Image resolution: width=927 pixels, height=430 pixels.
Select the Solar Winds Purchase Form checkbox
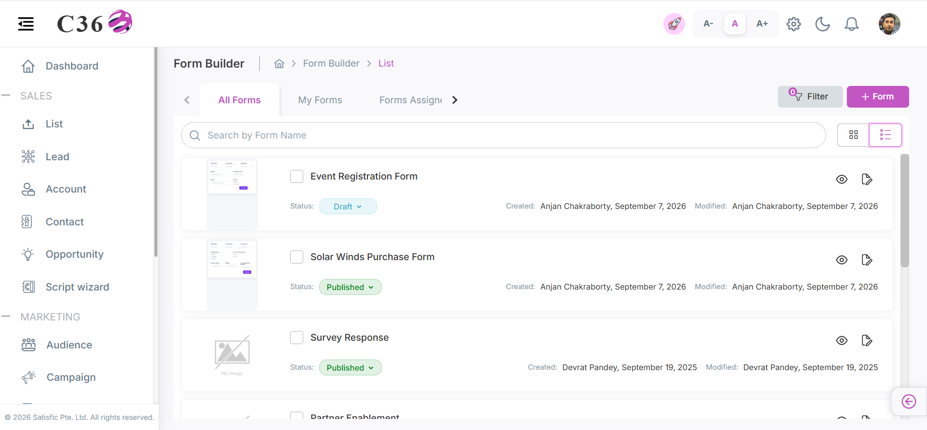(297, 257)
